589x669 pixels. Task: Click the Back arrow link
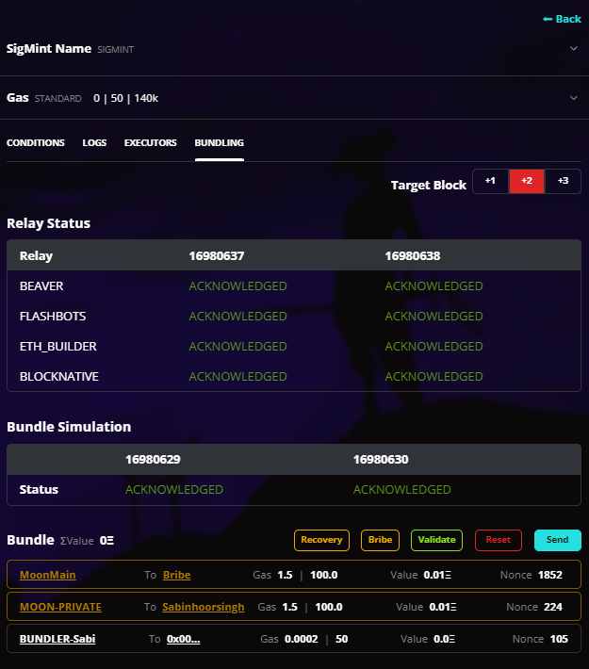coord(562,19)
